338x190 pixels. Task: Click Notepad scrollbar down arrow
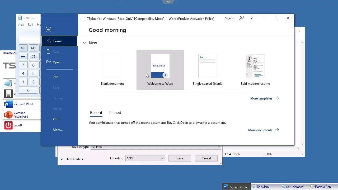coord(303,144)
